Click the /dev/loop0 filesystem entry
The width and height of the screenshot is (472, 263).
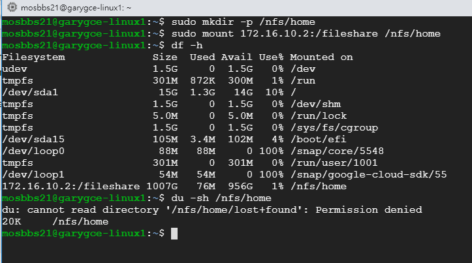click(x=33, y=151)
